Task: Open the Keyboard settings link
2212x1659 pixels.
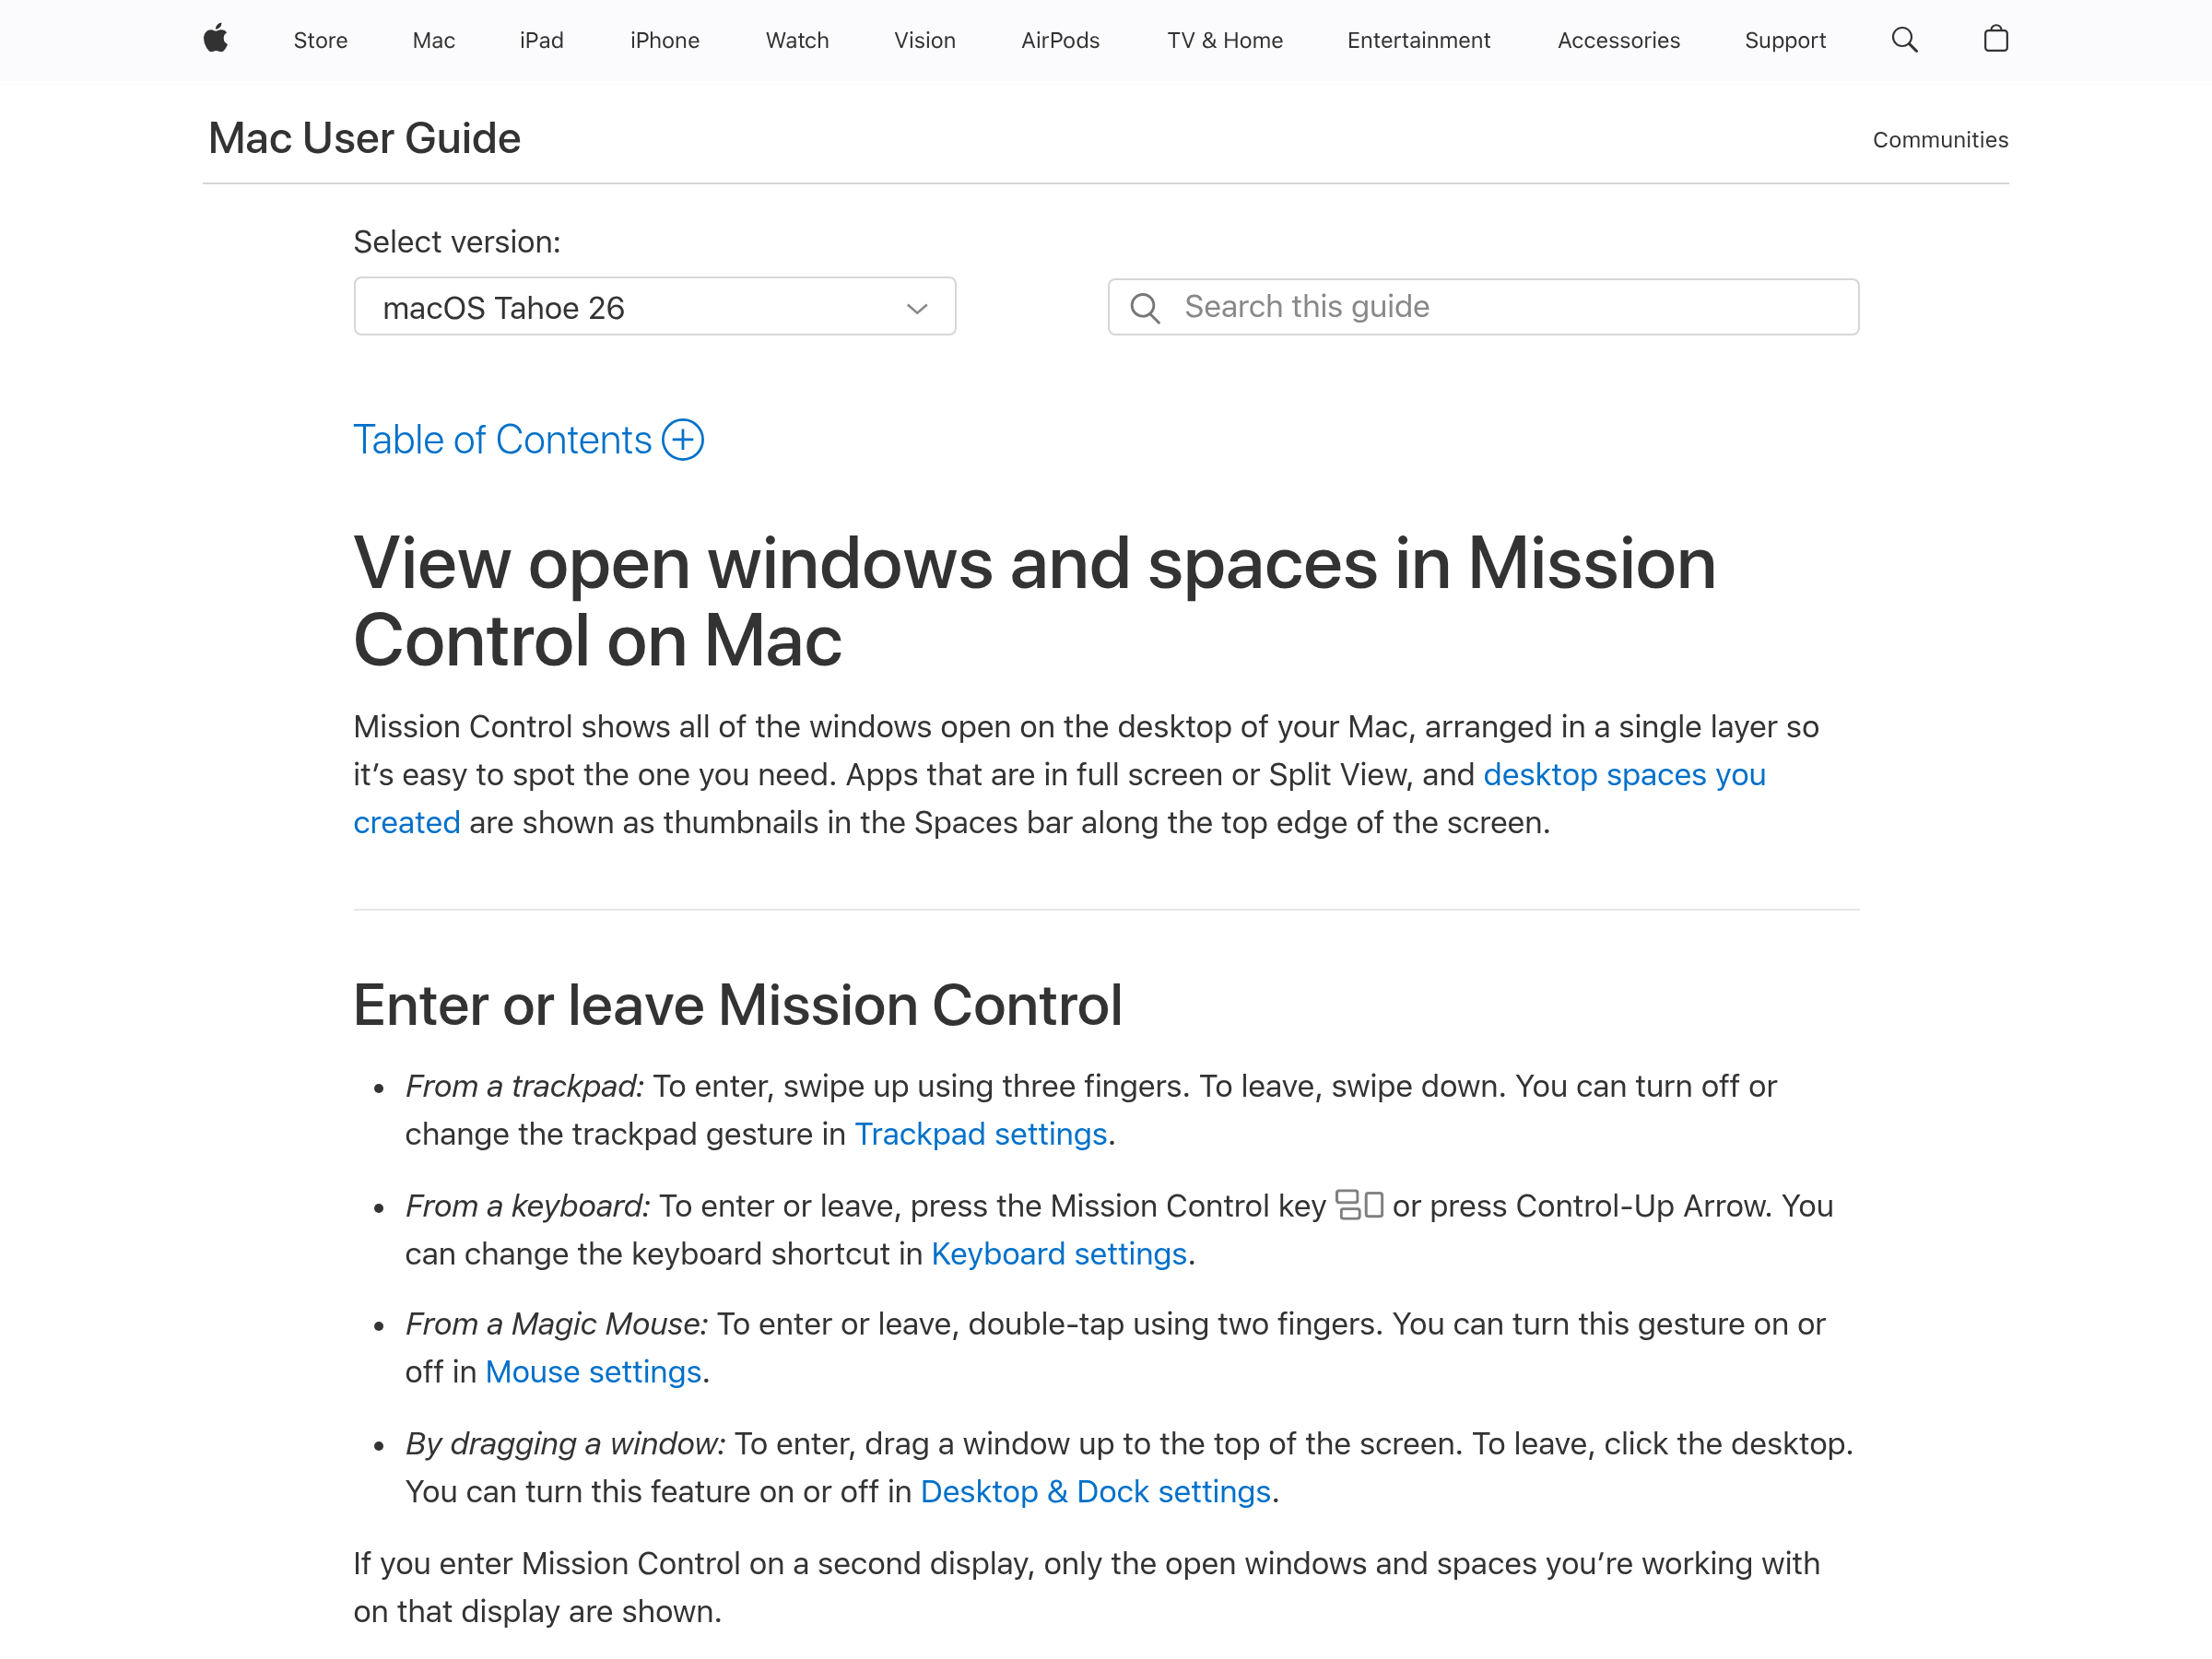Action: click(x=1058, y=1253)
